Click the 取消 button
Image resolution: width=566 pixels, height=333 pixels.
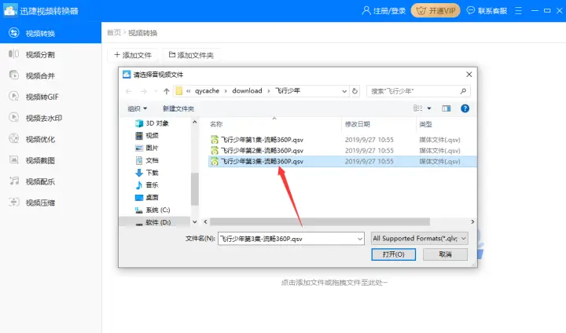pyautogui.click(x=445, y=254)
